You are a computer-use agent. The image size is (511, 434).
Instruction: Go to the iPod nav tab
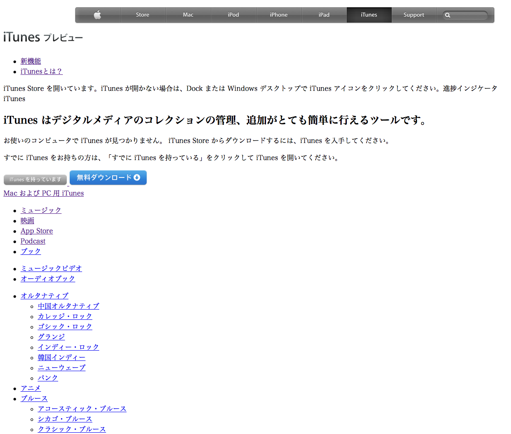click(x=233, y=15)
